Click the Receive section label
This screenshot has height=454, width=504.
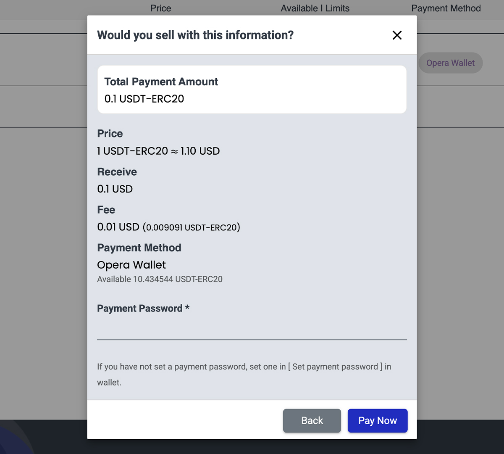(x=117, y=172)
